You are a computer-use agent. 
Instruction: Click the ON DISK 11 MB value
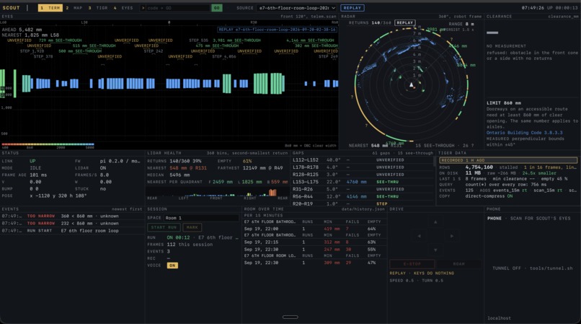[474, 173]
